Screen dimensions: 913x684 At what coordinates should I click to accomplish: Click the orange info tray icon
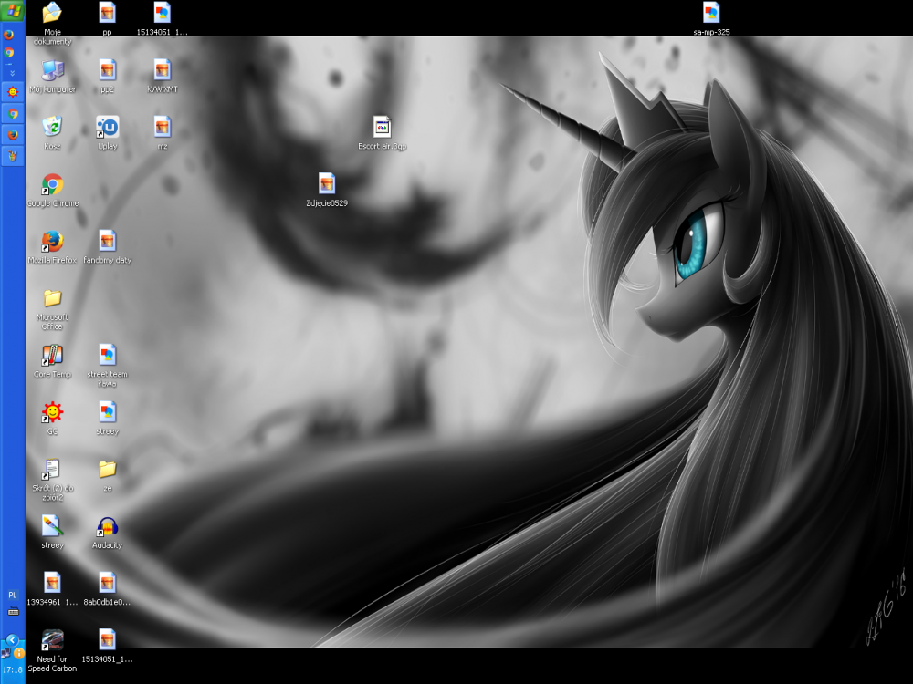click(18, 653)
